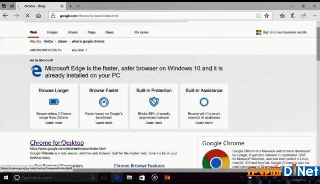Switch to the Maps tab
Viewport: 320px width, 184px height.
91,32
